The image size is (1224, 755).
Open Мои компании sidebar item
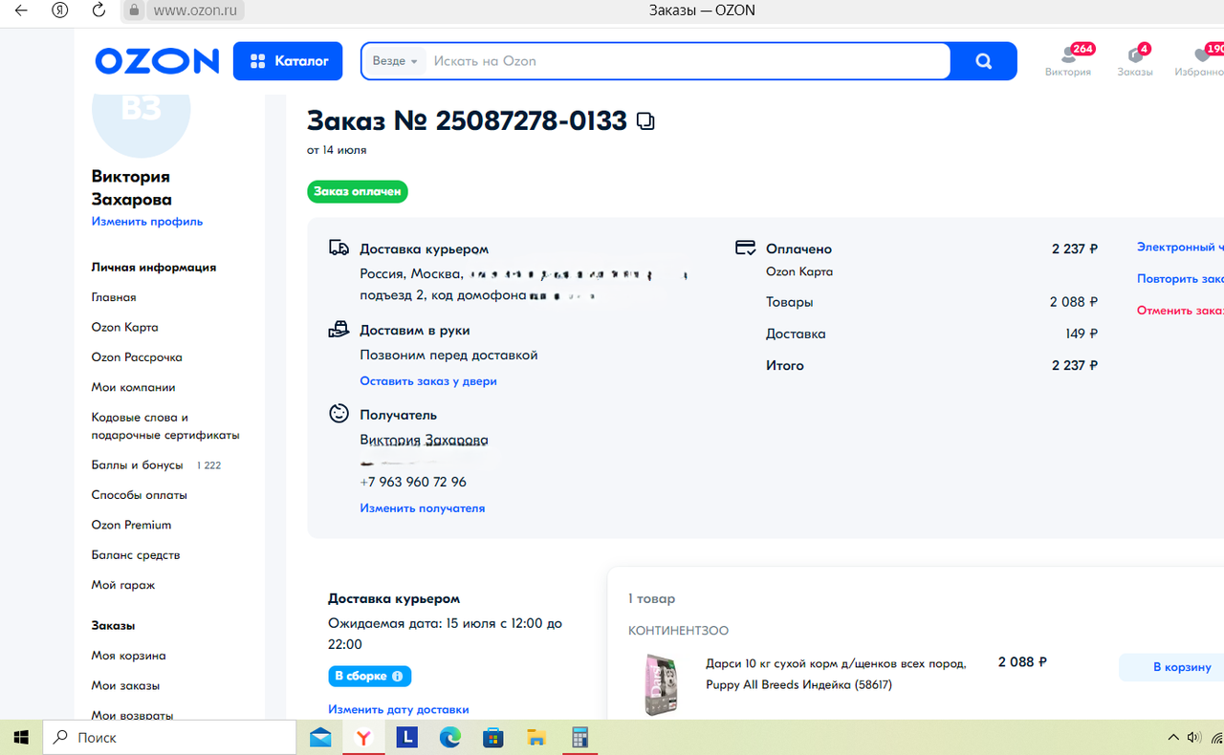[134, 387]
